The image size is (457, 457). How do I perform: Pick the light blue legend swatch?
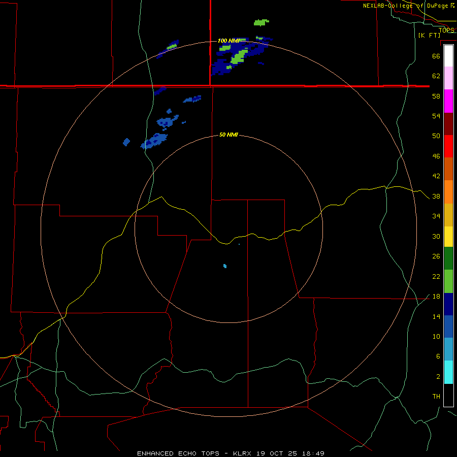(448, 349)
